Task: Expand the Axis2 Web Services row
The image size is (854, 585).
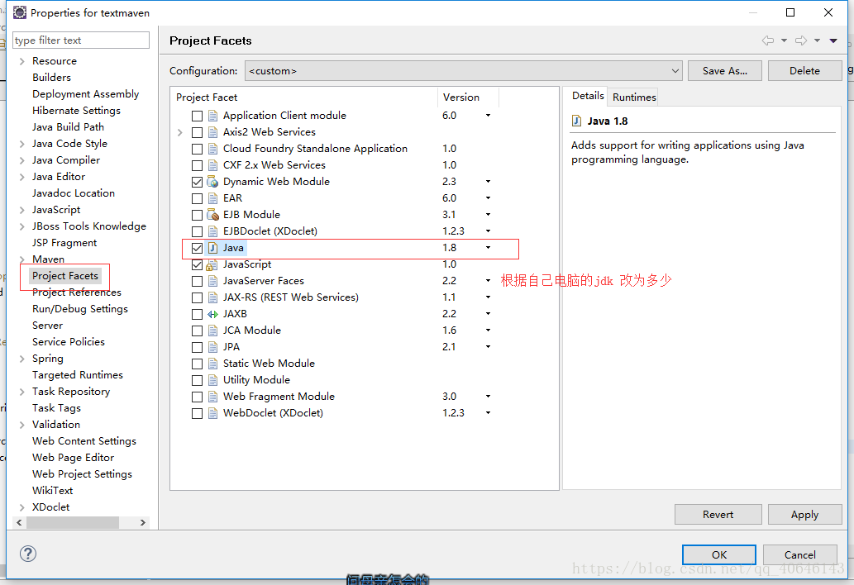Action: pyautogui.click(x=180, y=132)
